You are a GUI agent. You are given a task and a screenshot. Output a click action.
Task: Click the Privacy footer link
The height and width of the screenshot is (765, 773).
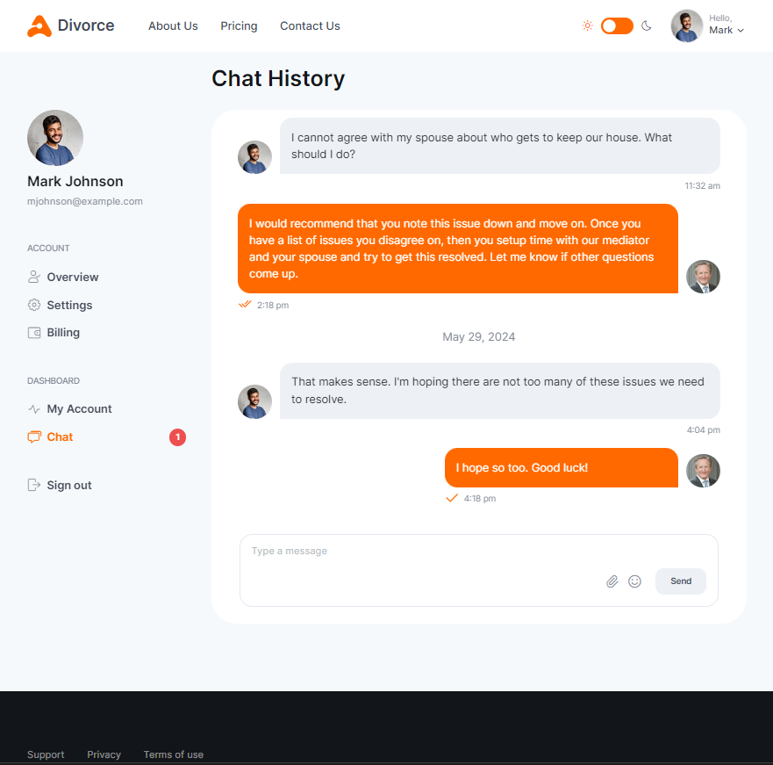click(x=104, y=754)
